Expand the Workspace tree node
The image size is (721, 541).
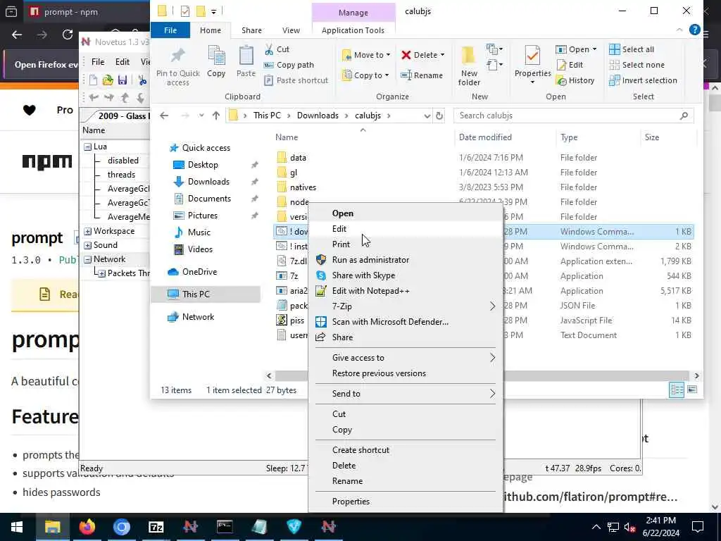click(x=87, y=231)
